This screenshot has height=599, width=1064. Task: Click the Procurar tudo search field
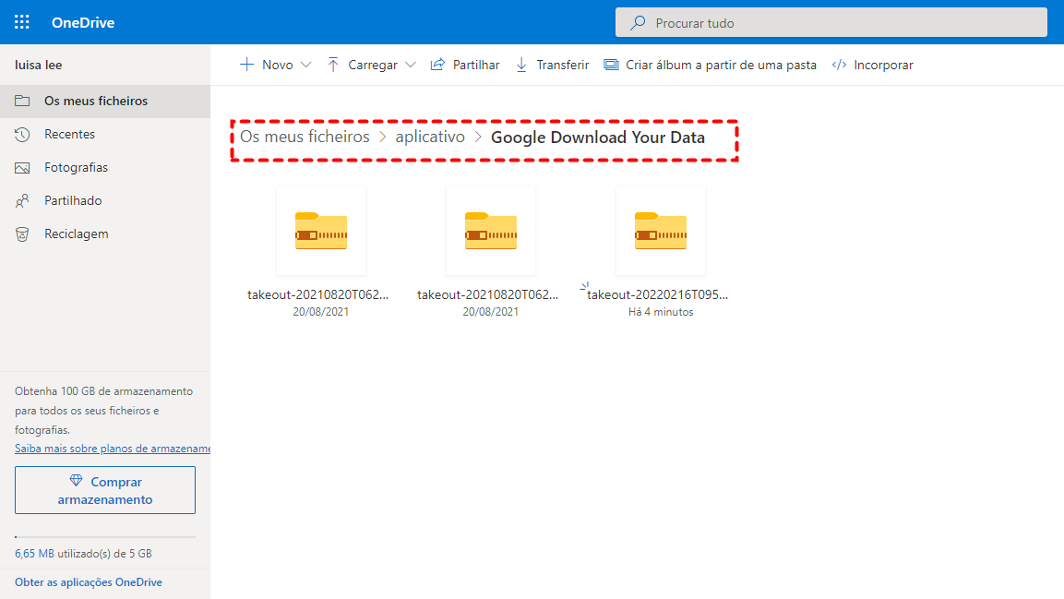(x=831, y=22)
